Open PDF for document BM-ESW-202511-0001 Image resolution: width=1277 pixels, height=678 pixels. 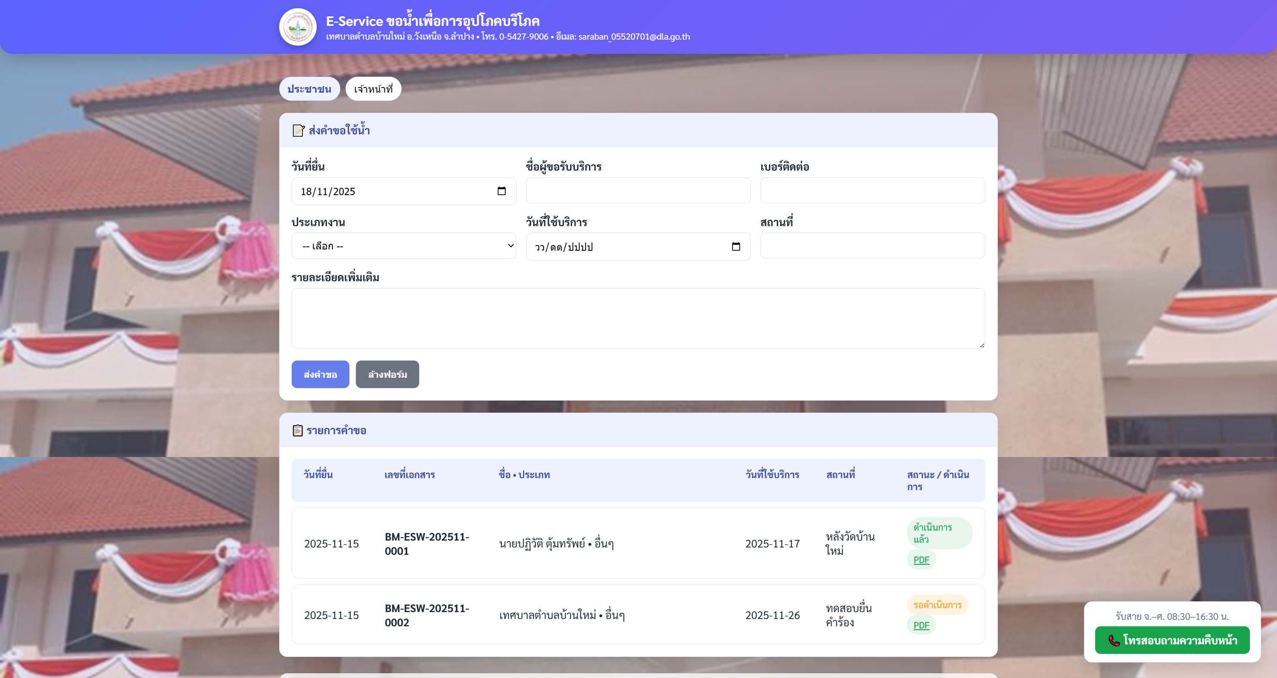pyautogui.click(x=921, y=560)
